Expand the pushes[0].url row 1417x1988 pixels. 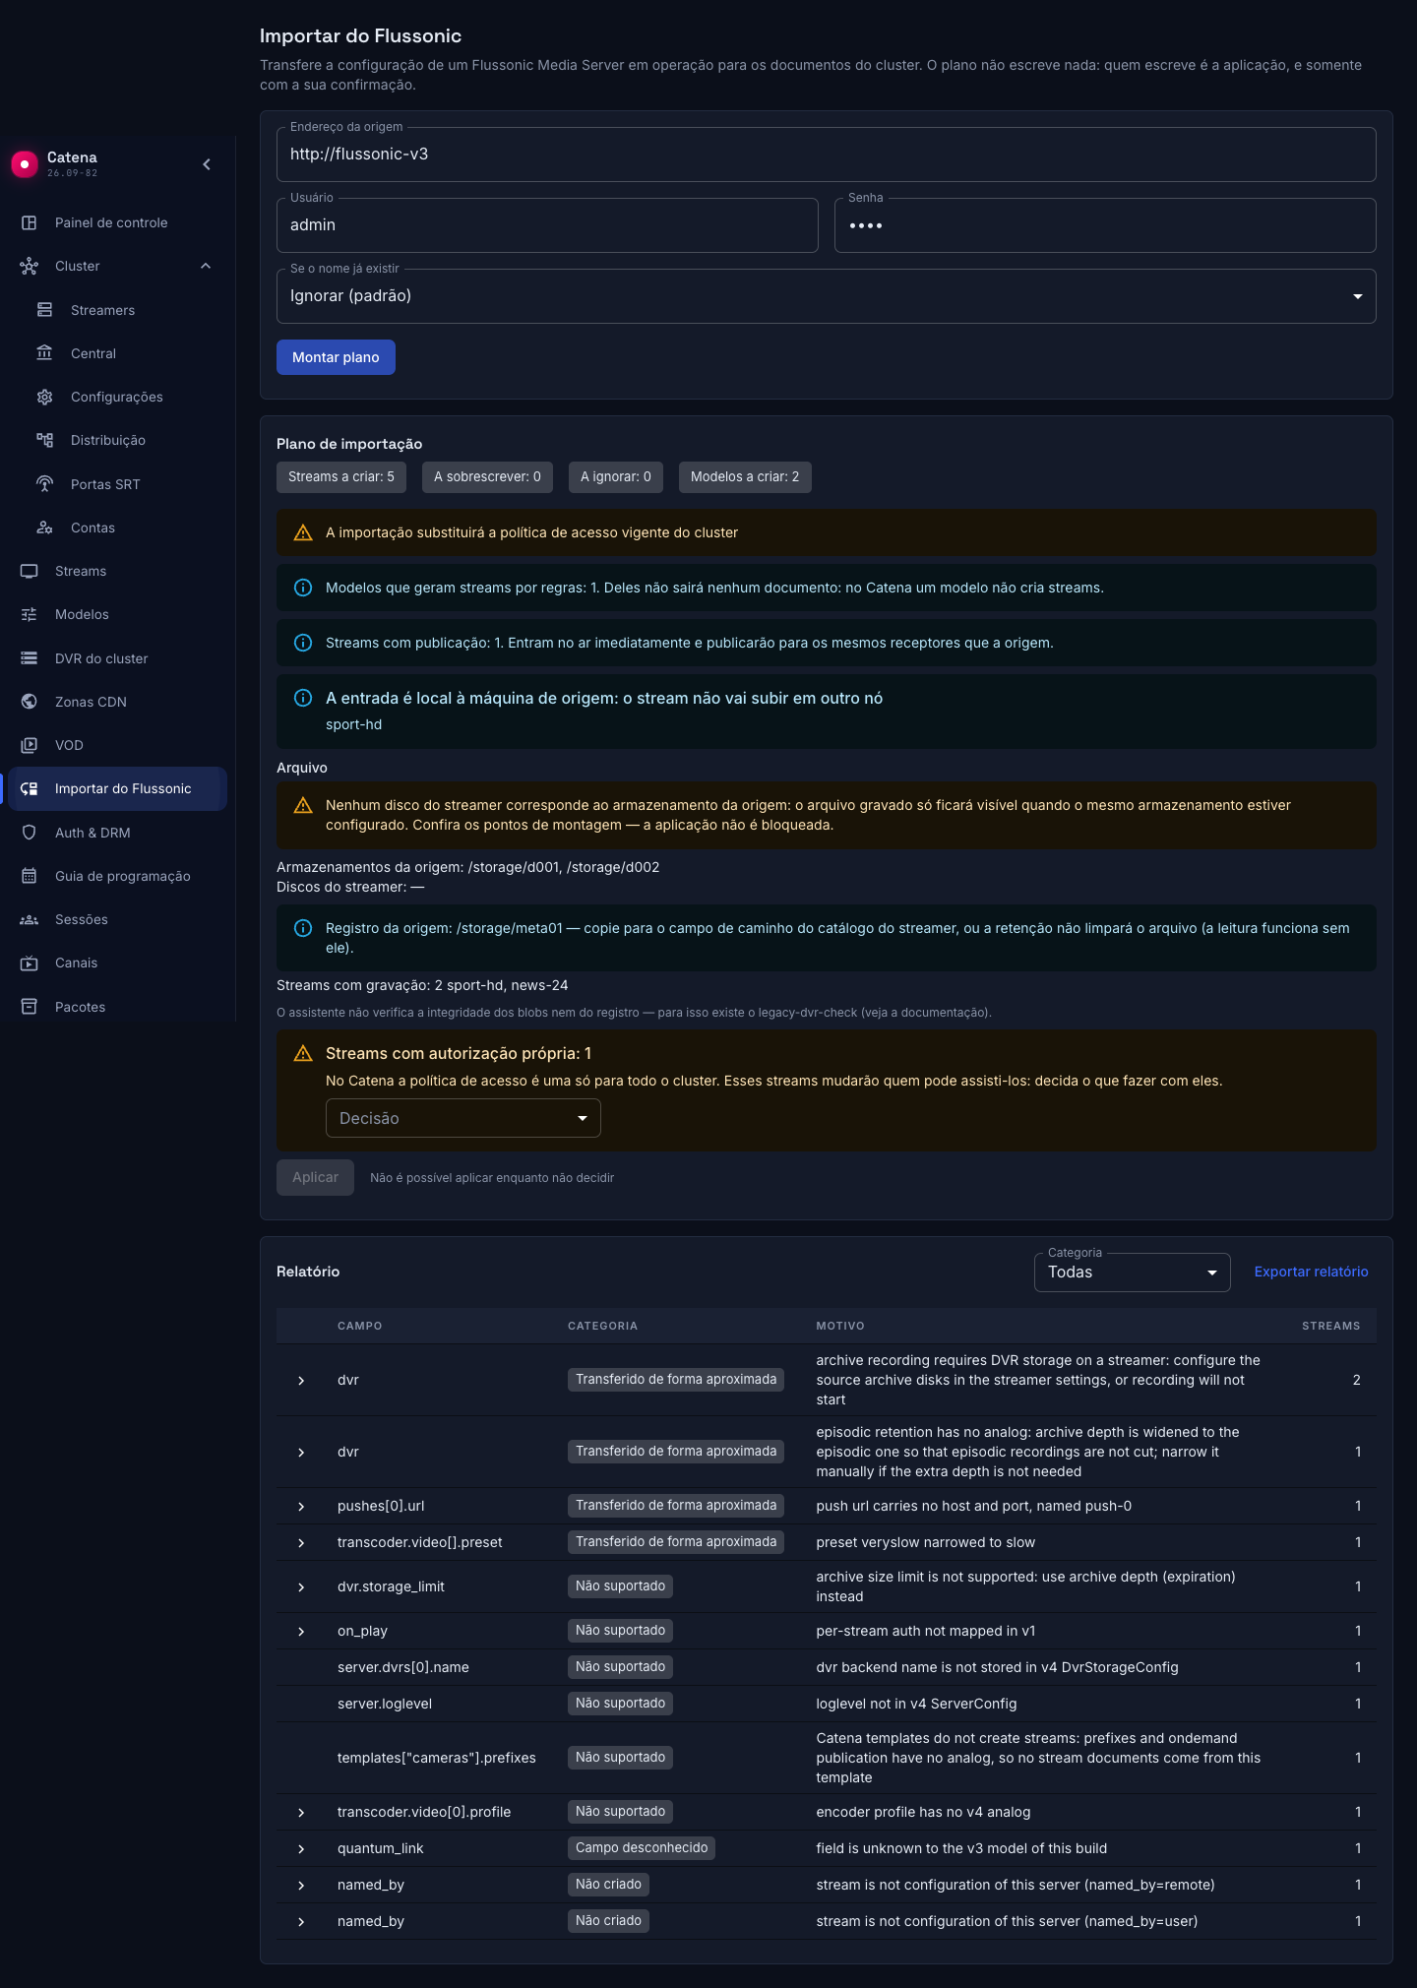tap(301, 1507)
